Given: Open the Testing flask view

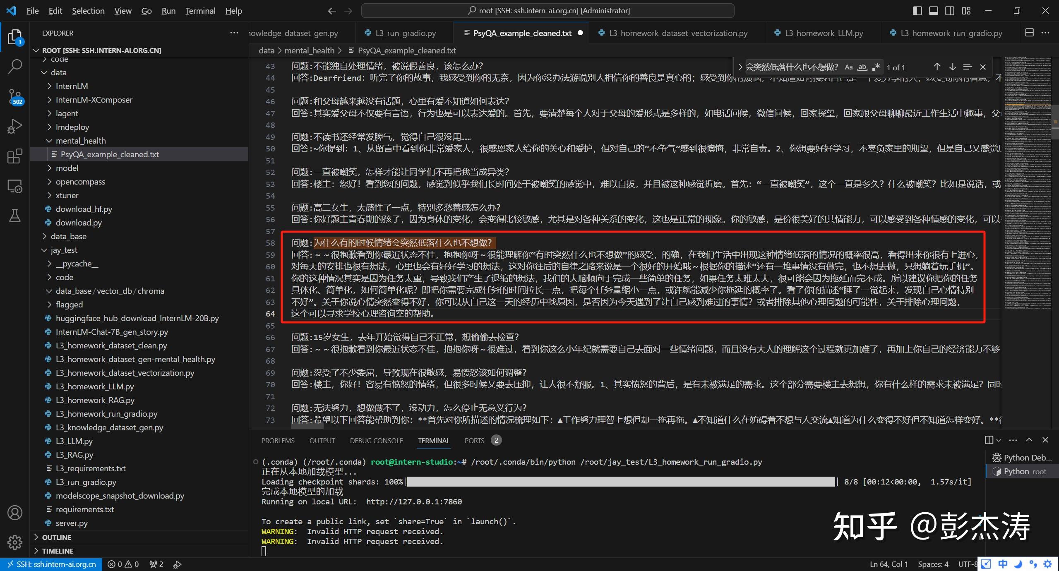Looking at the screenshot, I should [x=15, y=216].
